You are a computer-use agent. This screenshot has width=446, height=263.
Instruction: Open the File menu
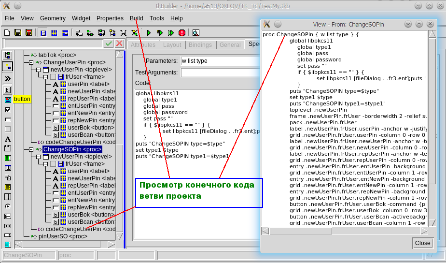click(x=9, y=18)
